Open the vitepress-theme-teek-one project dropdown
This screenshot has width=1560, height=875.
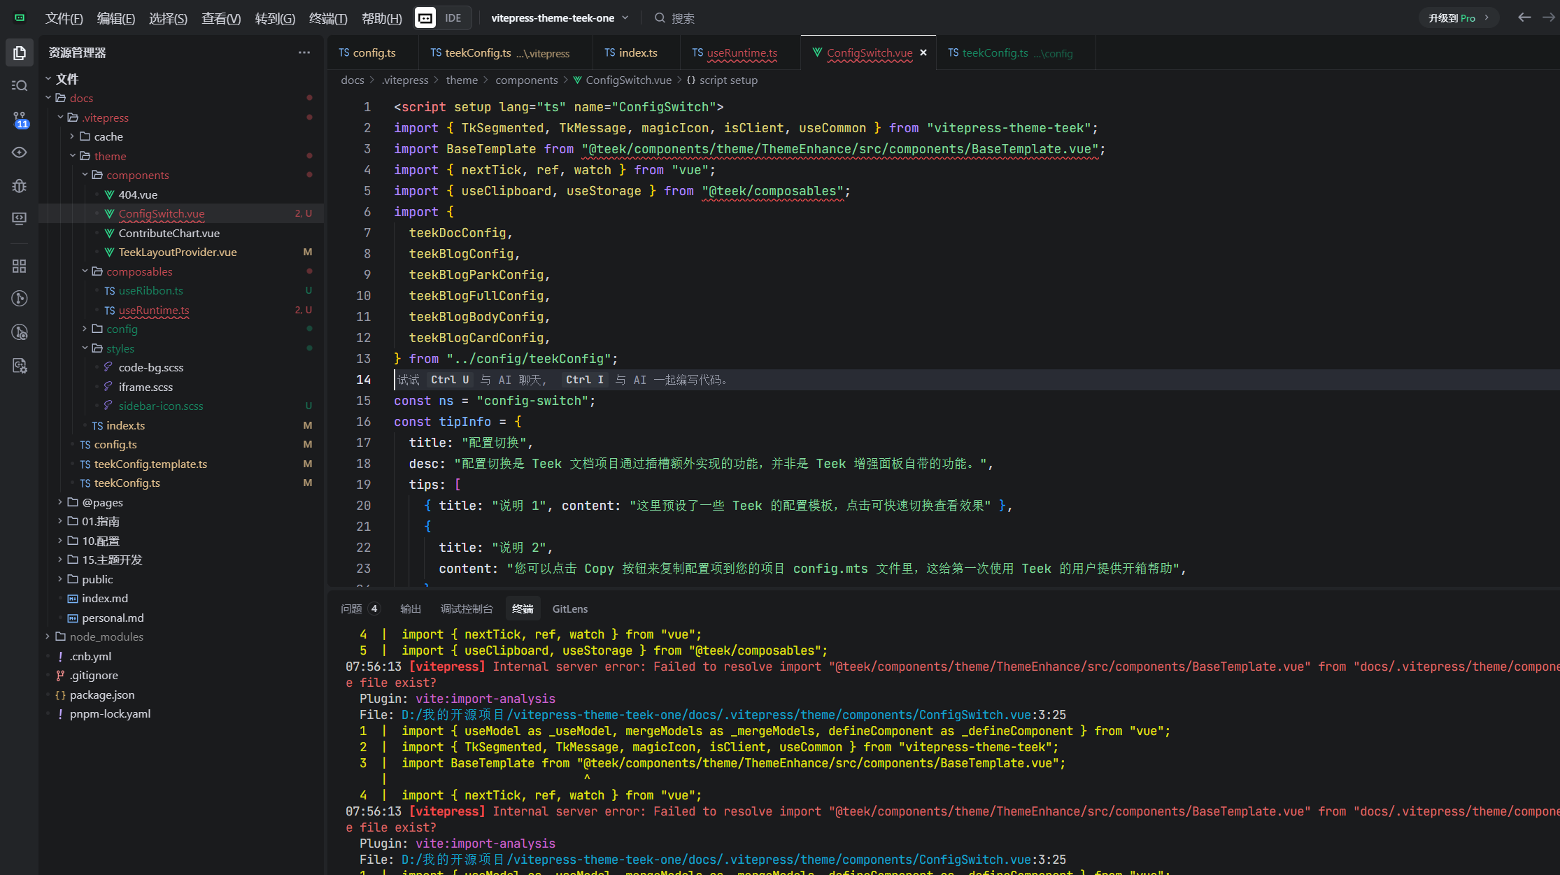[x=560, y=17]
